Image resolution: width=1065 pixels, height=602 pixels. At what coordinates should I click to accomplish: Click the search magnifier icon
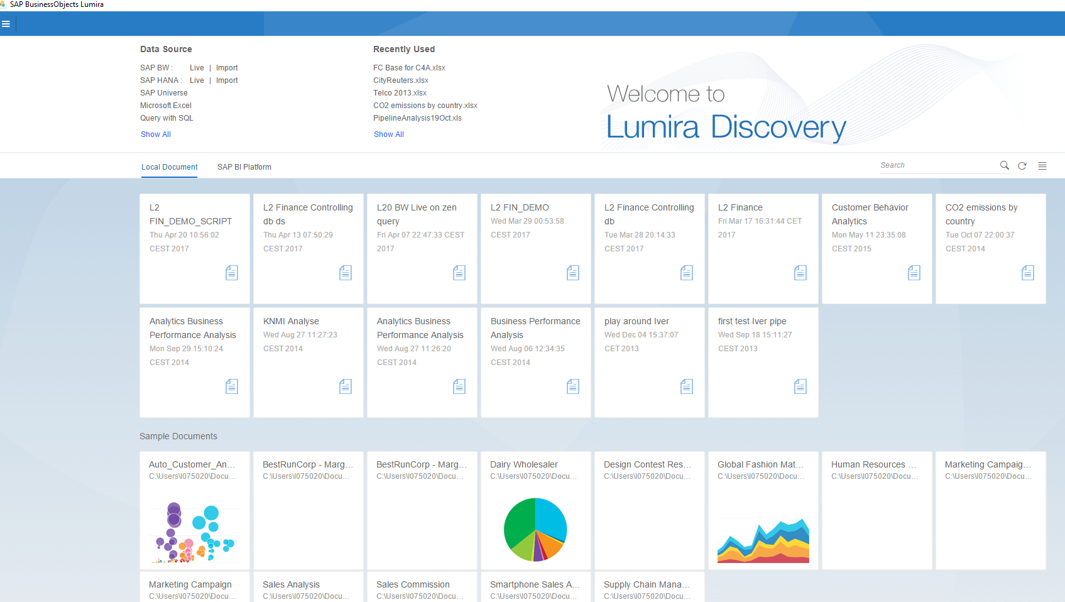pyautogui.click(x=1004, y=165)
